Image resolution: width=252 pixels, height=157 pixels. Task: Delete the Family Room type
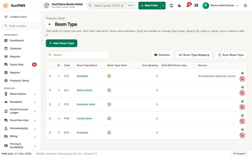[242, 121]
